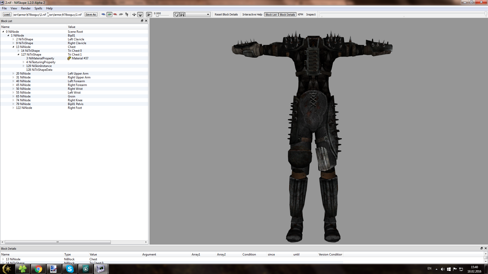
Task: Toggle the switch-animation skip button
Action: click(182, 14)
